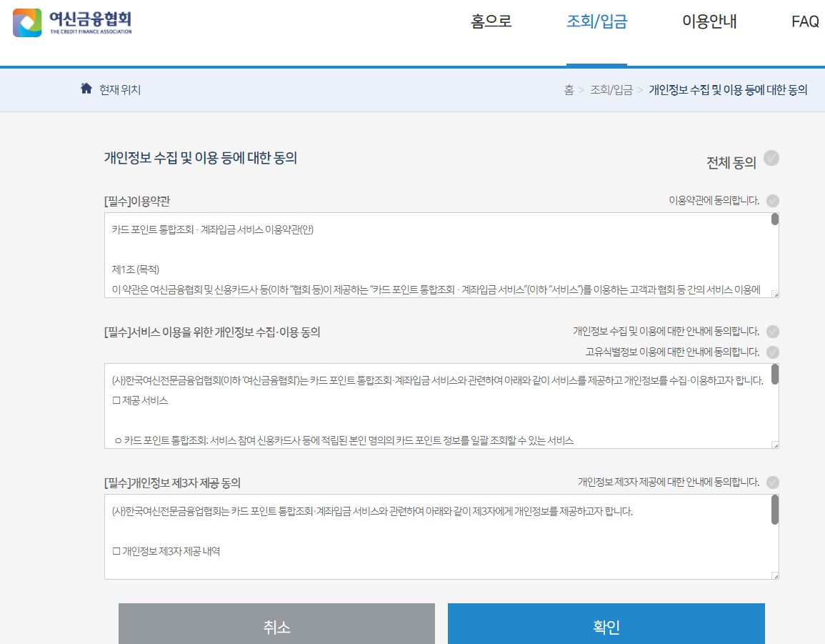Open the 이용안내 menu
This screenshot has height=644, width=825.
(x=709, y=21)
